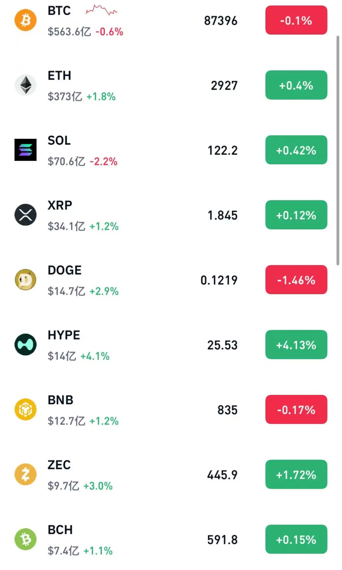Tap the XRP coin icon
The image size is (342, 570).
tap(26, 215)
